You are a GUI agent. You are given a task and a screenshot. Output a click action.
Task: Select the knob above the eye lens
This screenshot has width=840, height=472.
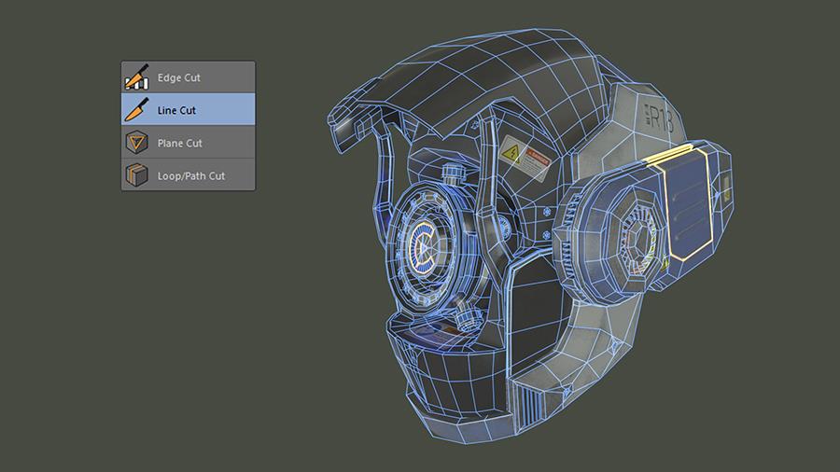(454, 174)
